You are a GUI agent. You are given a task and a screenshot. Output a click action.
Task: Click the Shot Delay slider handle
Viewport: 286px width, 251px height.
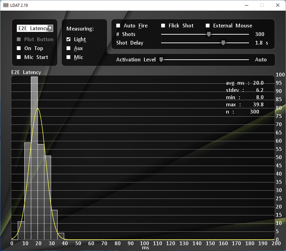click(x=223, y=43)
